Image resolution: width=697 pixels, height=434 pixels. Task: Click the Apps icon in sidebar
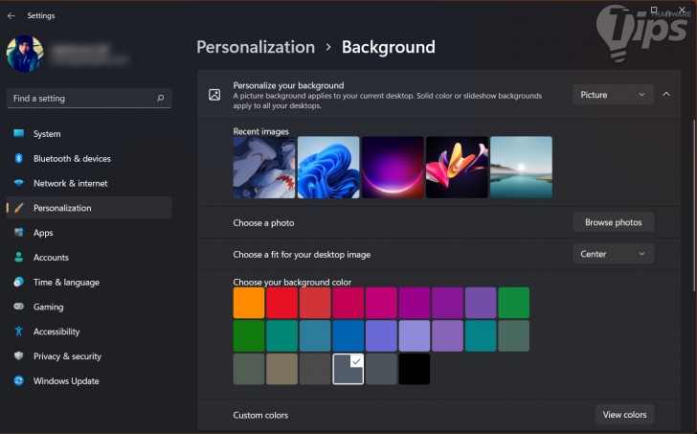pos(19,233)
